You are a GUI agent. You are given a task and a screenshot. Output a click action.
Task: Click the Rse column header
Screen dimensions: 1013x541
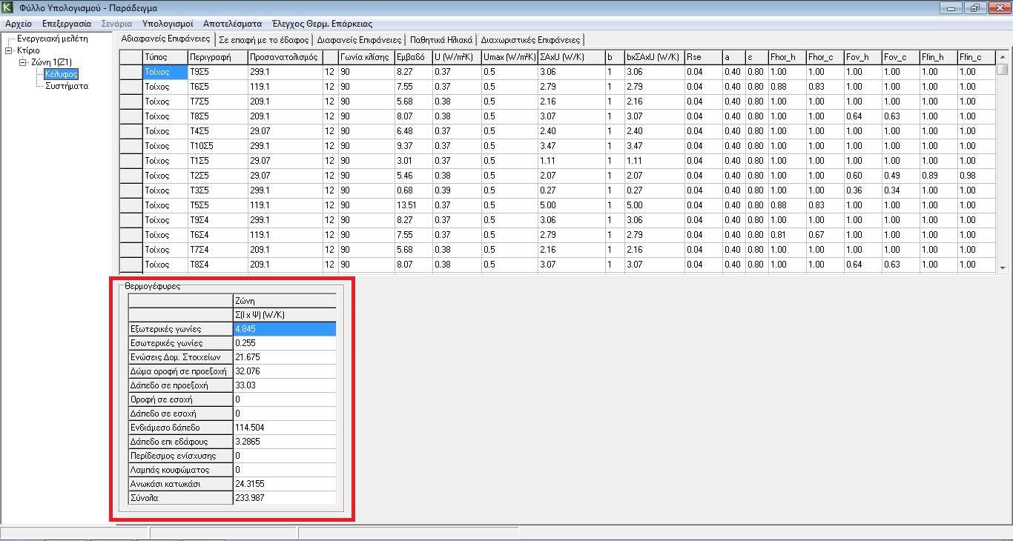click(x=704, y=57)
